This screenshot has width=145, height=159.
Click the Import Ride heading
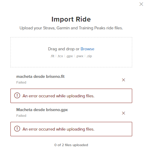point(71,19)
